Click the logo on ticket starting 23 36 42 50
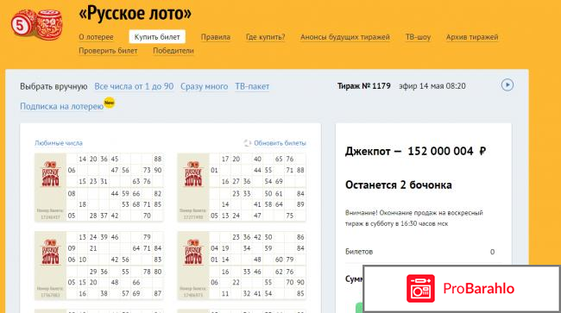This screenshot has width=561, height=313. [x=193, y=253]
